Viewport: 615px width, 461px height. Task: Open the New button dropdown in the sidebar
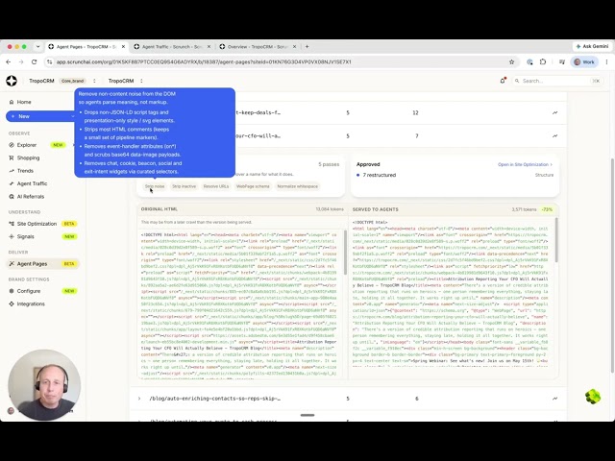pyautogui.click(x=72, y=116)
